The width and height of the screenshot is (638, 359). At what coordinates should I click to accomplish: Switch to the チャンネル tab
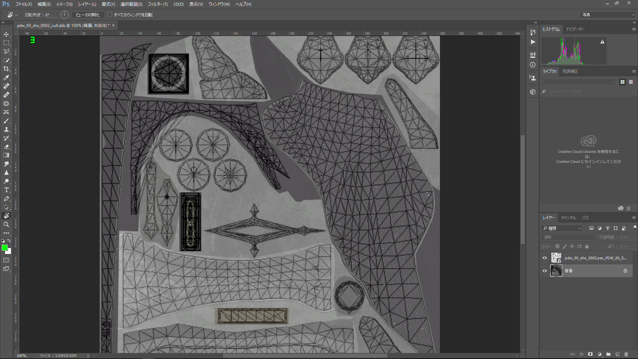coord(568,217)
